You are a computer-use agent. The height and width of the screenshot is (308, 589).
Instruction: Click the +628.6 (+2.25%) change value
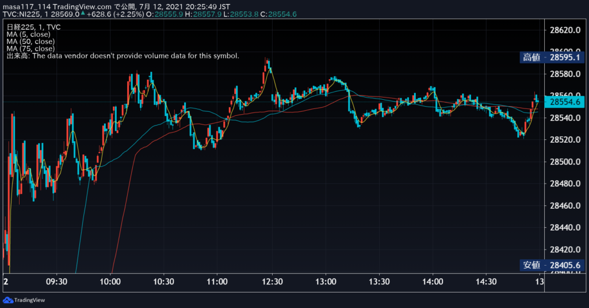(x=115, y=14)
